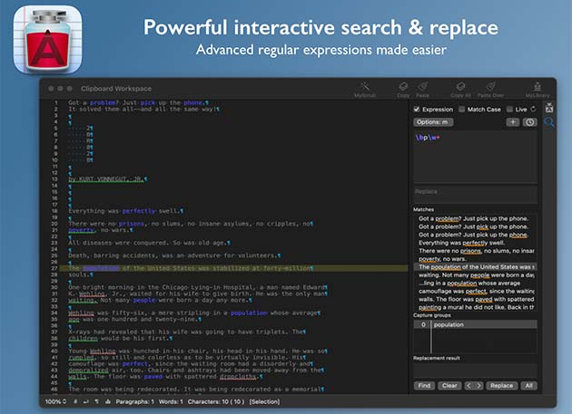
Task: Click the plus button to add expression
Action: [x=513, y=121]
